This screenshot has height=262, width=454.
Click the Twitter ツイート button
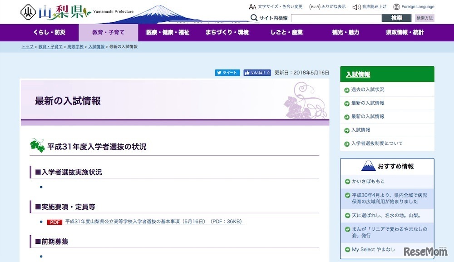click(227, 73)
